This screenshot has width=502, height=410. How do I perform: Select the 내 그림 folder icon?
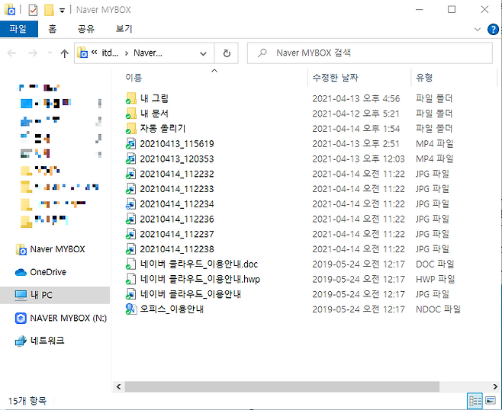click(130, 98)
